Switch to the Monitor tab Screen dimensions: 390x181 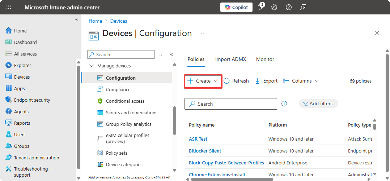pyautogui.click(x=265, y=59)
